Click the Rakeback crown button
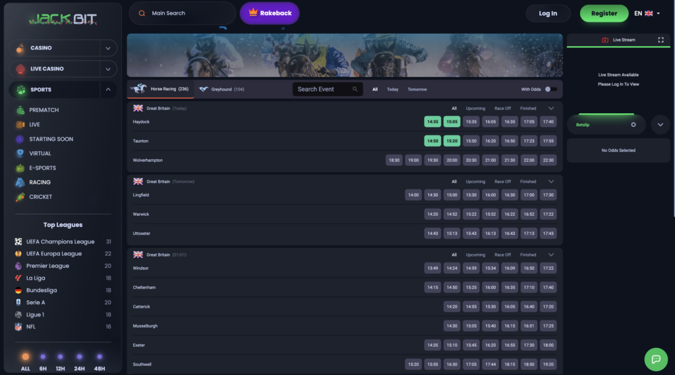675x375 pixels. 269,13
